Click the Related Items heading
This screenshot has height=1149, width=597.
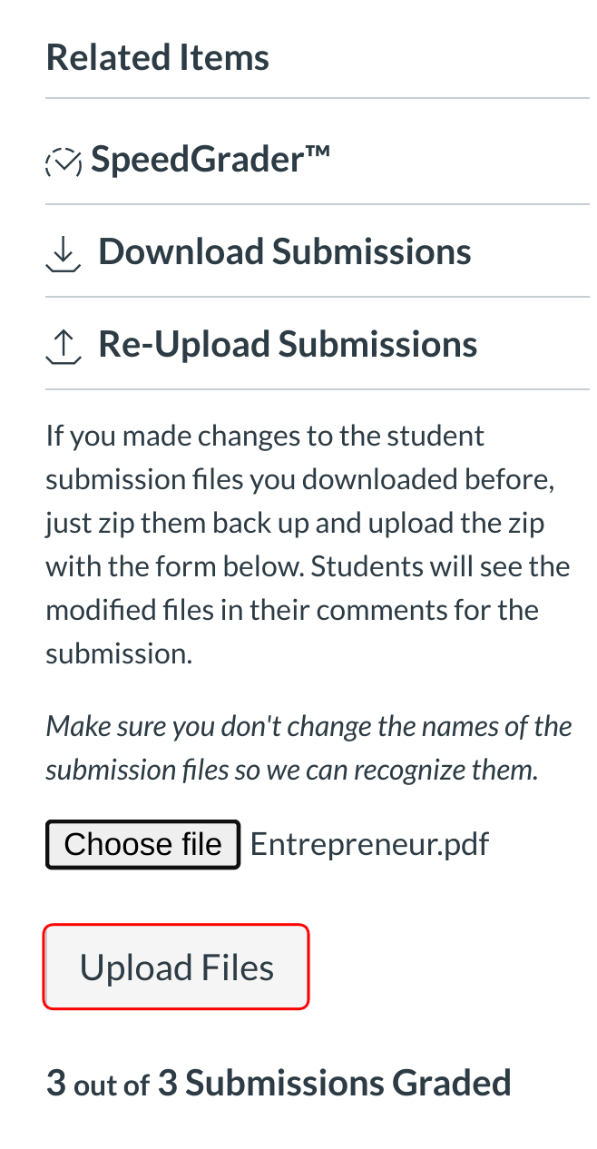pyautogui.click(x=158, y=57)
